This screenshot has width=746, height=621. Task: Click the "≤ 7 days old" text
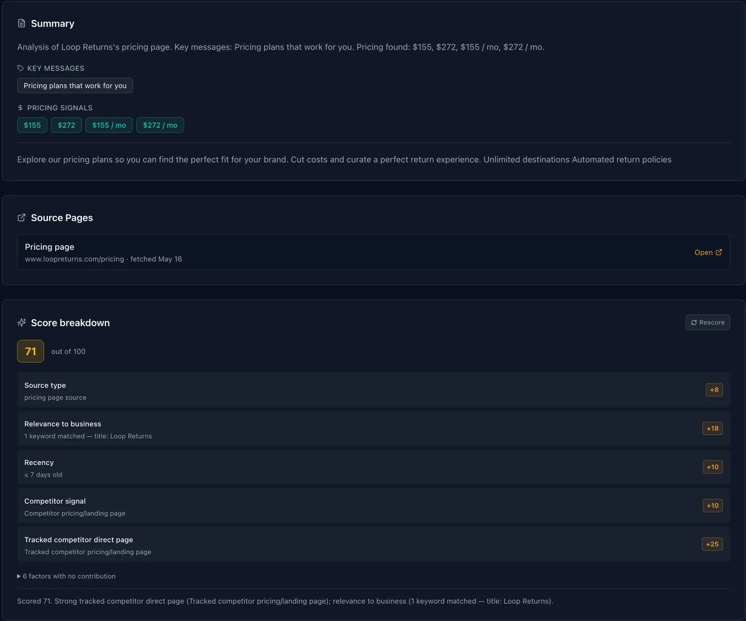click(x=43, y=475)
